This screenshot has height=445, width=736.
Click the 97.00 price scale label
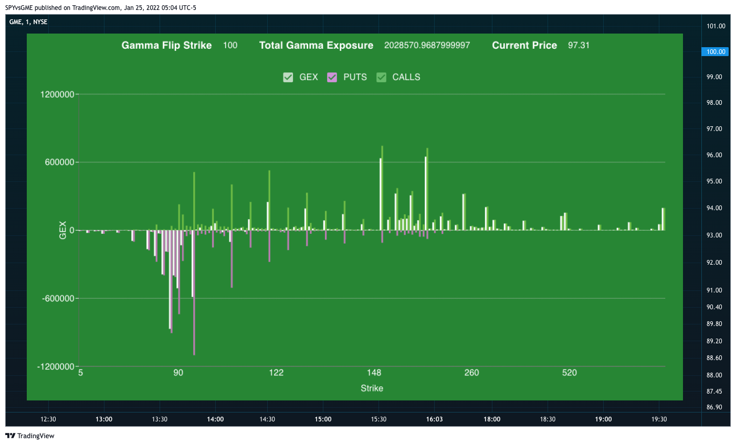click(714, 129)
